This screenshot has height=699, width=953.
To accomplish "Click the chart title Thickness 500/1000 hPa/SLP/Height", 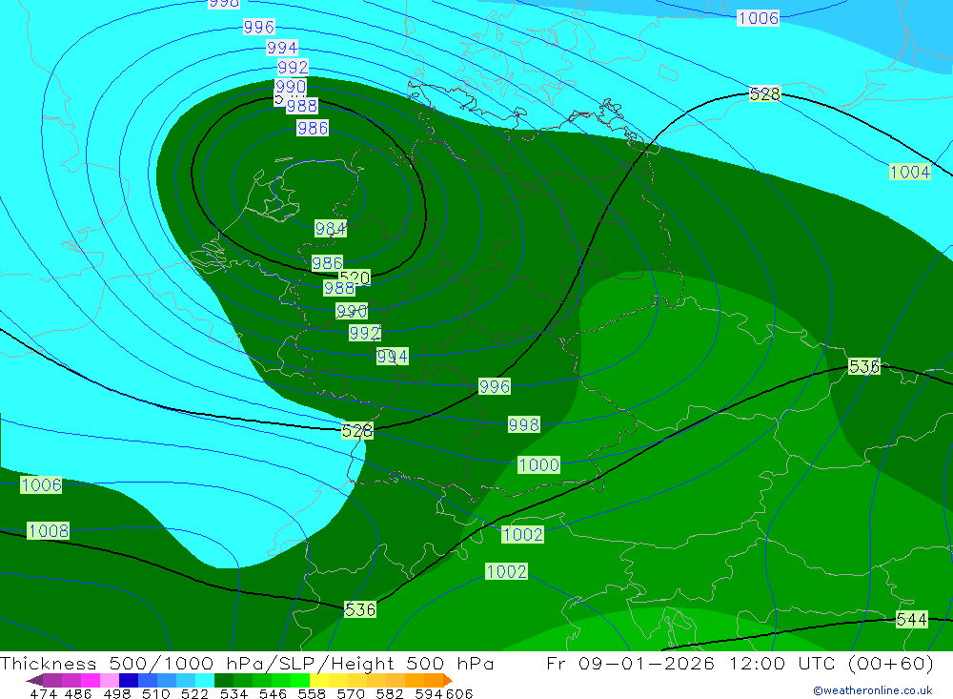I will [x=247, y=663].
